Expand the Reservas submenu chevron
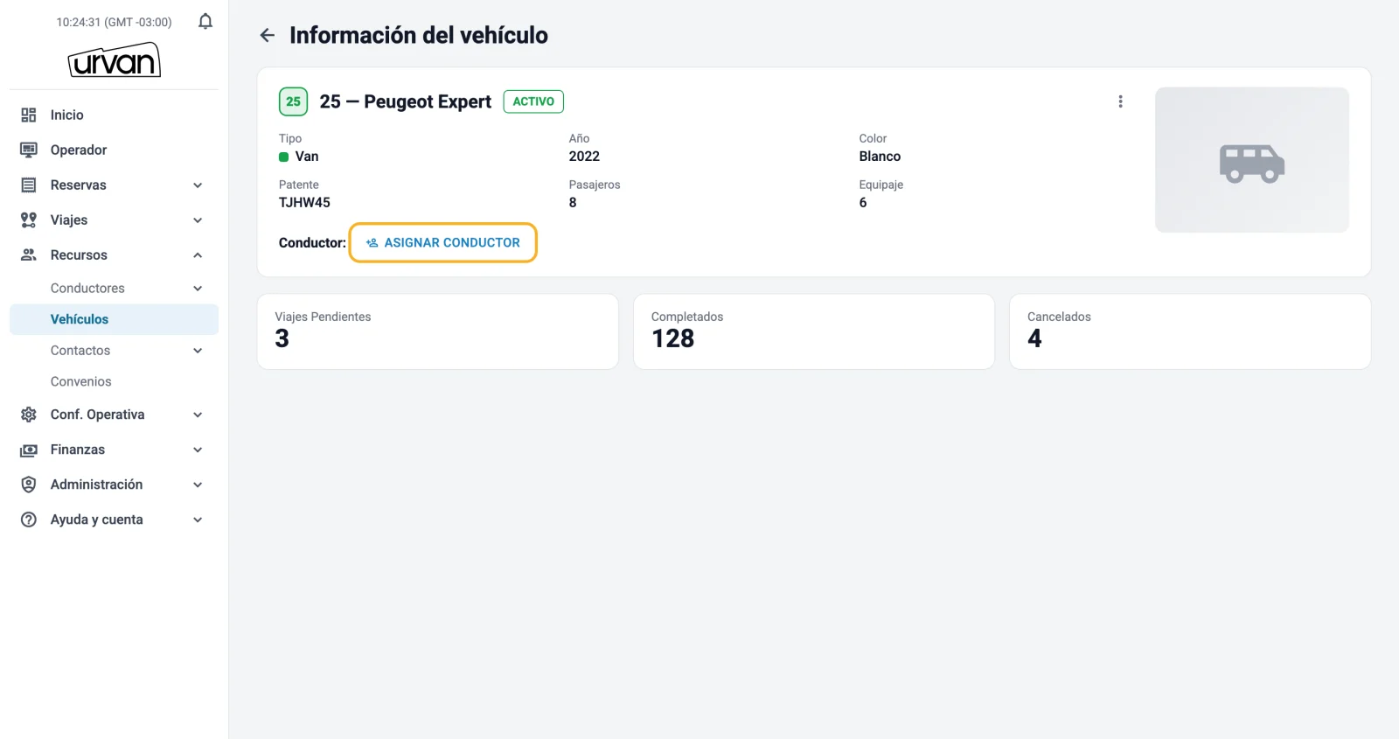 [198, 185]
